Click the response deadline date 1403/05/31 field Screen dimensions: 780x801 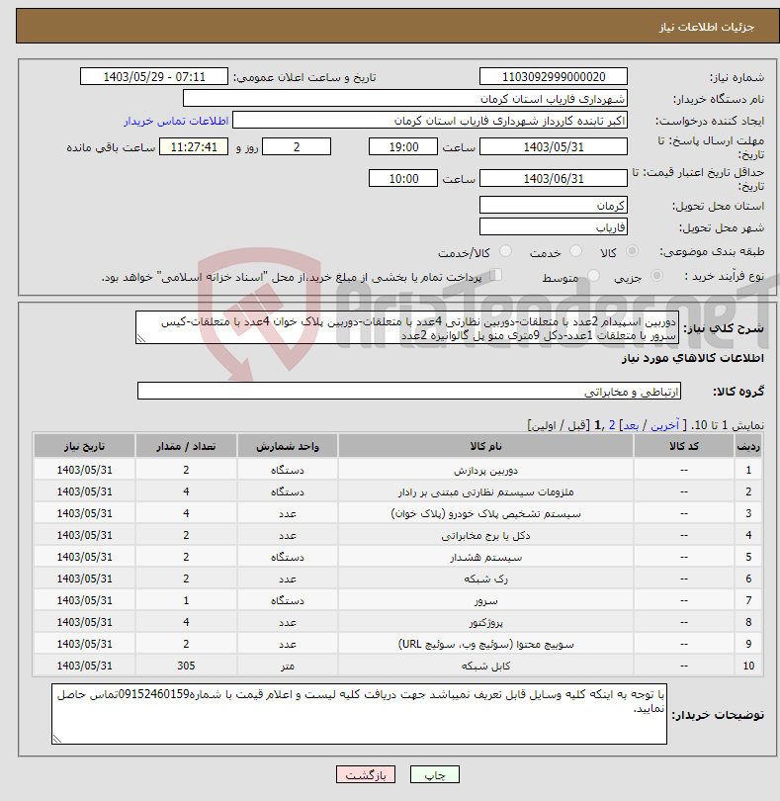coord(554,147)
